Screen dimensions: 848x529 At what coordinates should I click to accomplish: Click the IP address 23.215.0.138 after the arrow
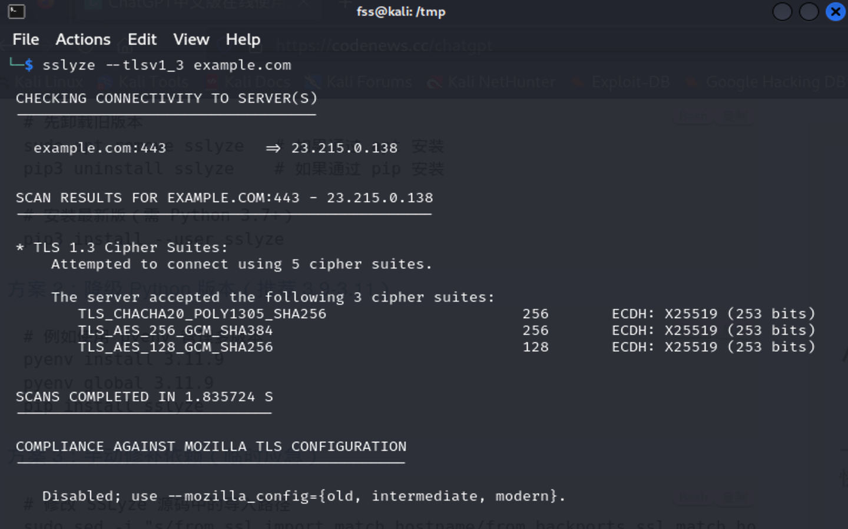click(x=344, y=148)
